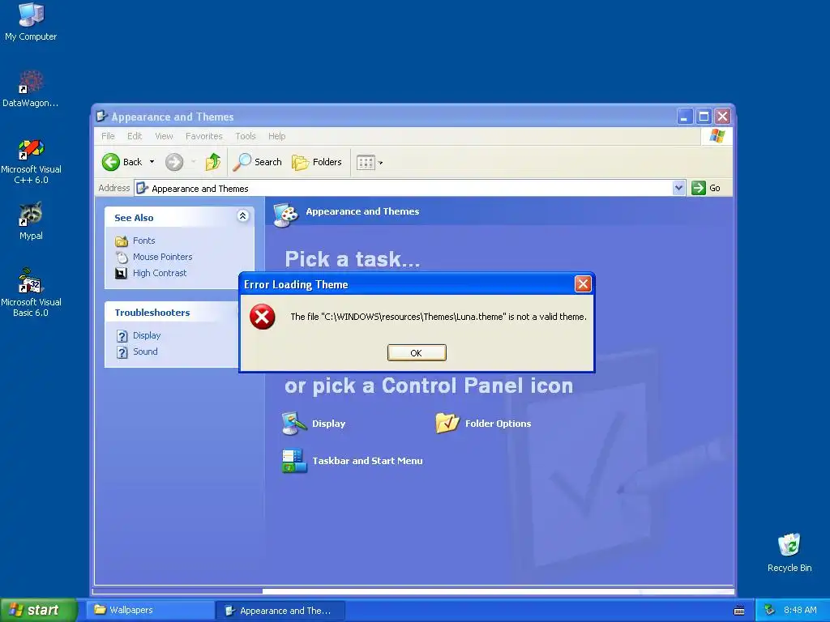The height and width of the screenshot is (622, 830).
Task: Click inside the Address bar field
Action: click(x=410, y=188)
